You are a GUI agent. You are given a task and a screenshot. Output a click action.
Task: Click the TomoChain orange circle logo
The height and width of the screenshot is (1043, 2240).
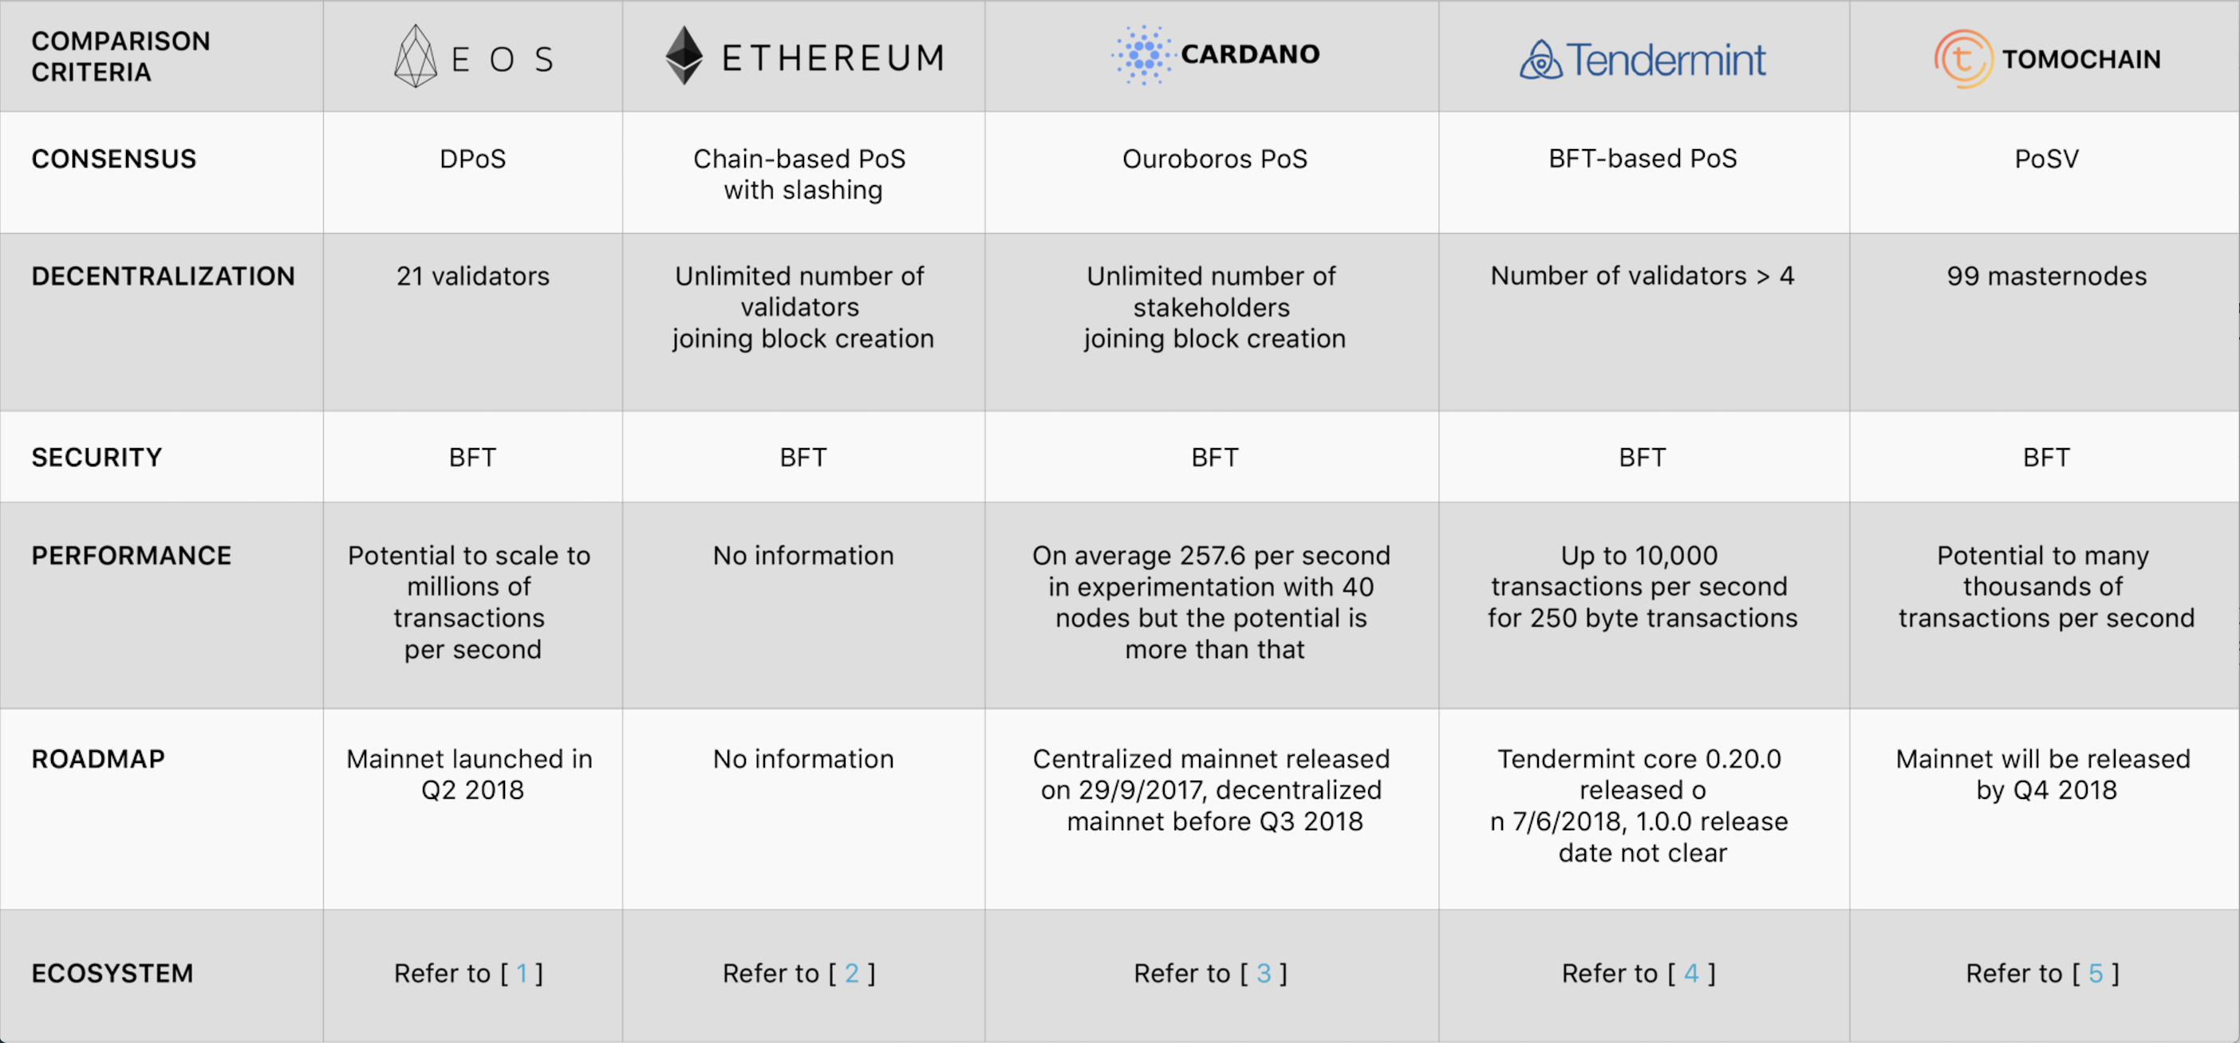click(1962, 59)
